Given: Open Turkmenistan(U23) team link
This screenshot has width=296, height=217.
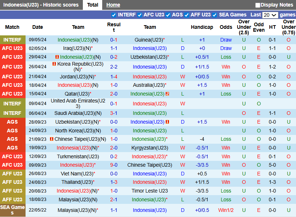Looking at the screenshot, I should point(78,156).
